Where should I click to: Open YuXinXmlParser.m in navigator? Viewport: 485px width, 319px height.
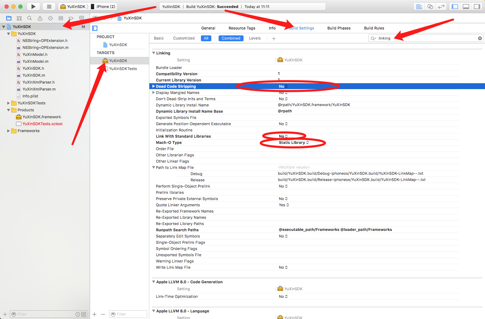click(x=39, y=89)
